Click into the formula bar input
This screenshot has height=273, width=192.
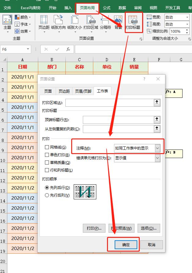point(133,49)
